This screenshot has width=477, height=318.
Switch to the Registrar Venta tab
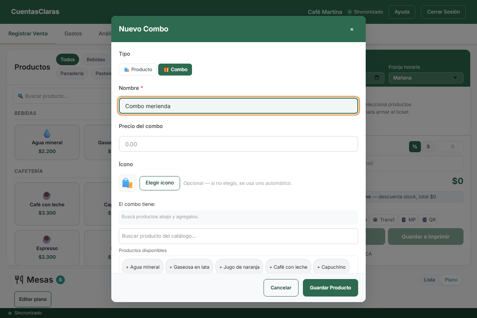click(28, 34)
